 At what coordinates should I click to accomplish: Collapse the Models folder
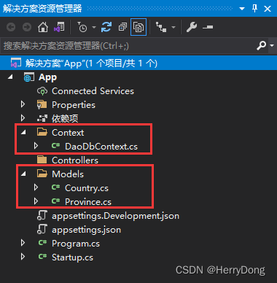click(23, 174)
